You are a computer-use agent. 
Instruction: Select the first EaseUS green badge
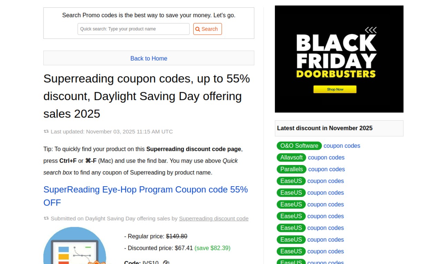click(291, 181)
